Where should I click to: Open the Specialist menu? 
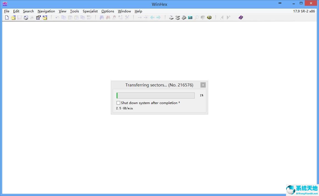pos(90,11)
